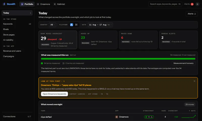Screen dimensions: 202x121
Task: Select Today in the sidebar
Action: coord(17,13)
